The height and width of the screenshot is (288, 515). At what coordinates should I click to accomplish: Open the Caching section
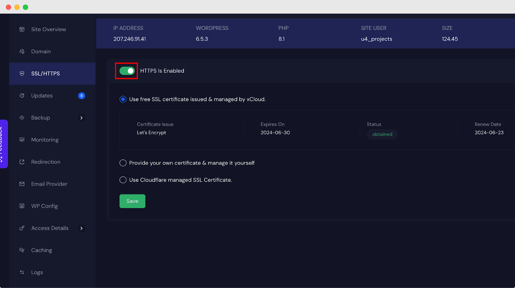(52, 250)
